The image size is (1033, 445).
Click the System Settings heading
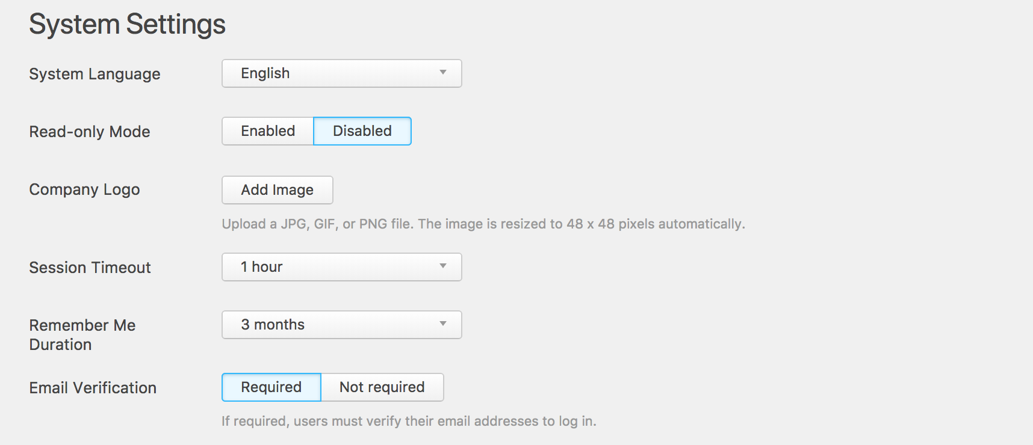127,25
